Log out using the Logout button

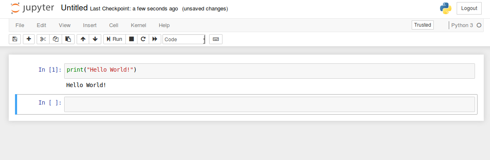(469, 8)
